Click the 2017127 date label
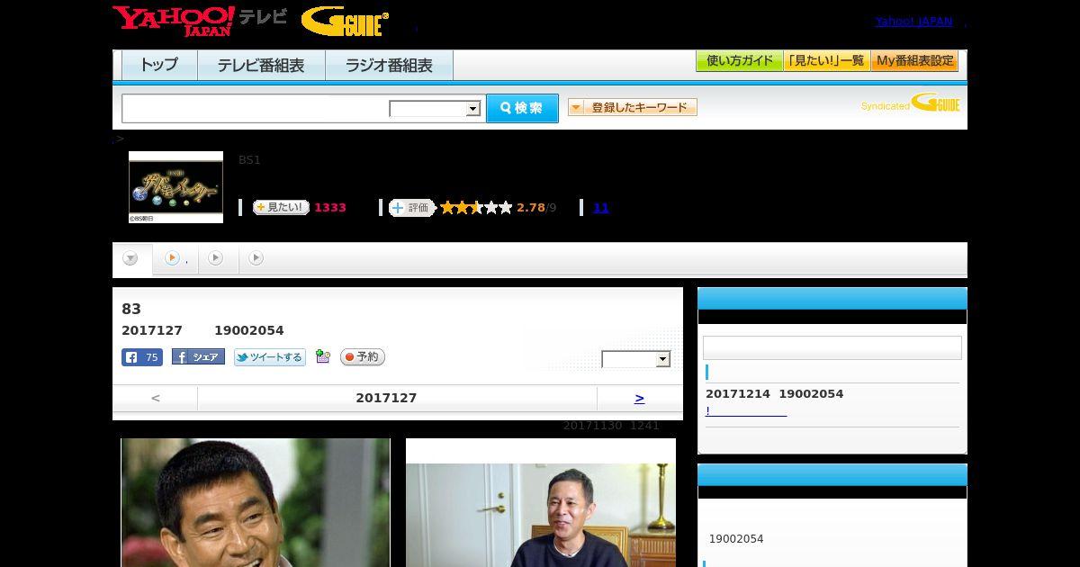Screen dimensions: 1080x567 pyautogui.click(x=386, y=398)
